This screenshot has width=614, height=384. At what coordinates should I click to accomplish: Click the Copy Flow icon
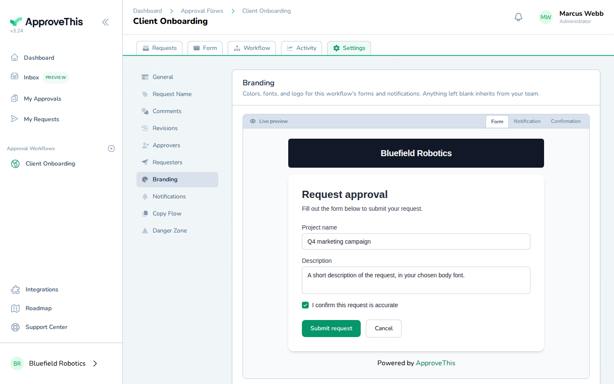click(x=145, y=214)
